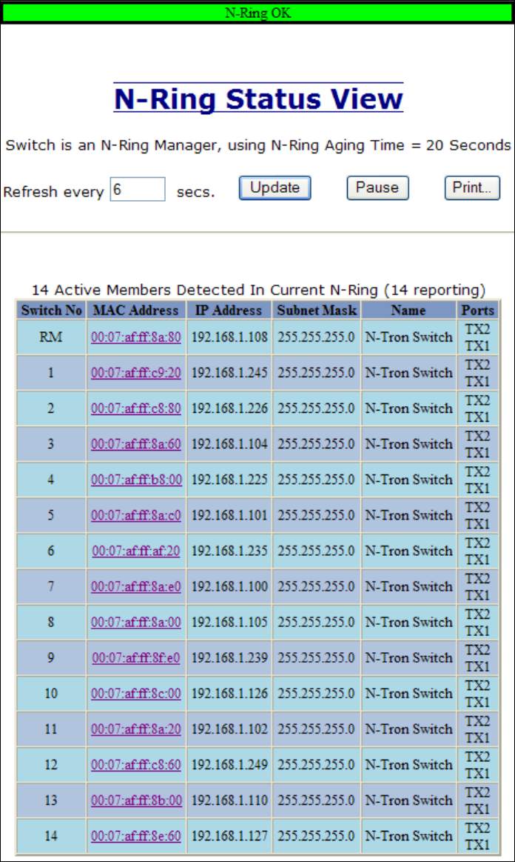
Task: Click the Switch No cell reading 1
Action: coord(51,373)
